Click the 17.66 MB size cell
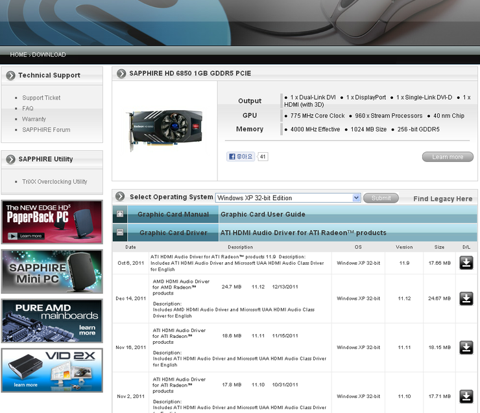 [439, 263]
